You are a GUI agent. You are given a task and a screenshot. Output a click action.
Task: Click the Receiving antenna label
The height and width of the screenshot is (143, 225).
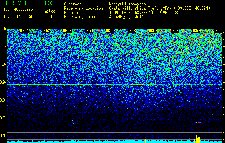click(x=82, y=17)
